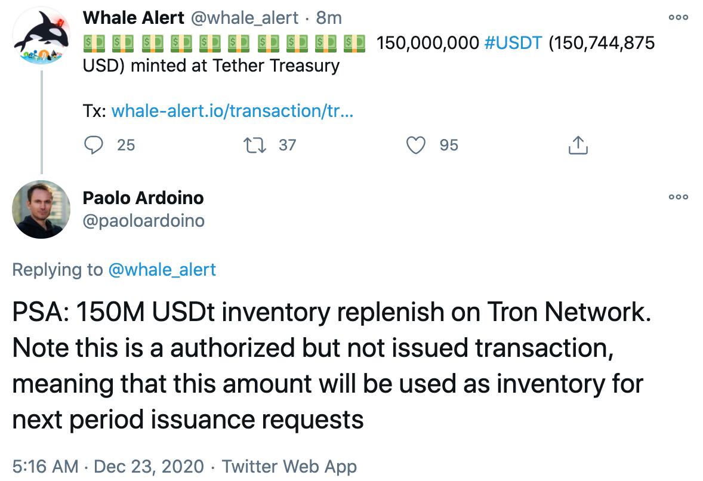Click the @paoloardoino username

(145, 221)
